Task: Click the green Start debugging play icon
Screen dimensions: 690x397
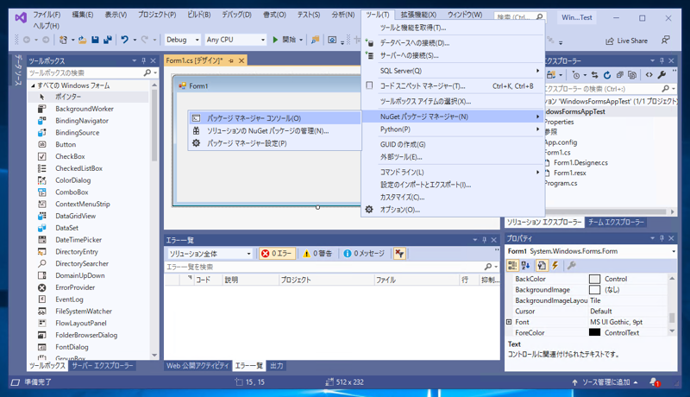Action: [275, 40]
